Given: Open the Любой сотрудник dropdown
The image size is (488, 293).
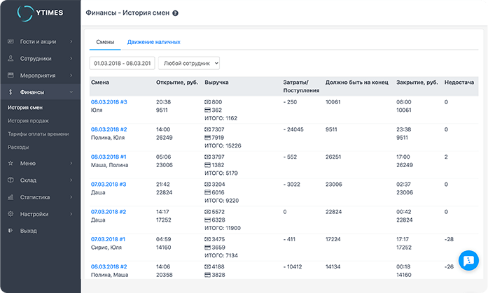Looking at the screenshot, I should (x=189, y=63).
